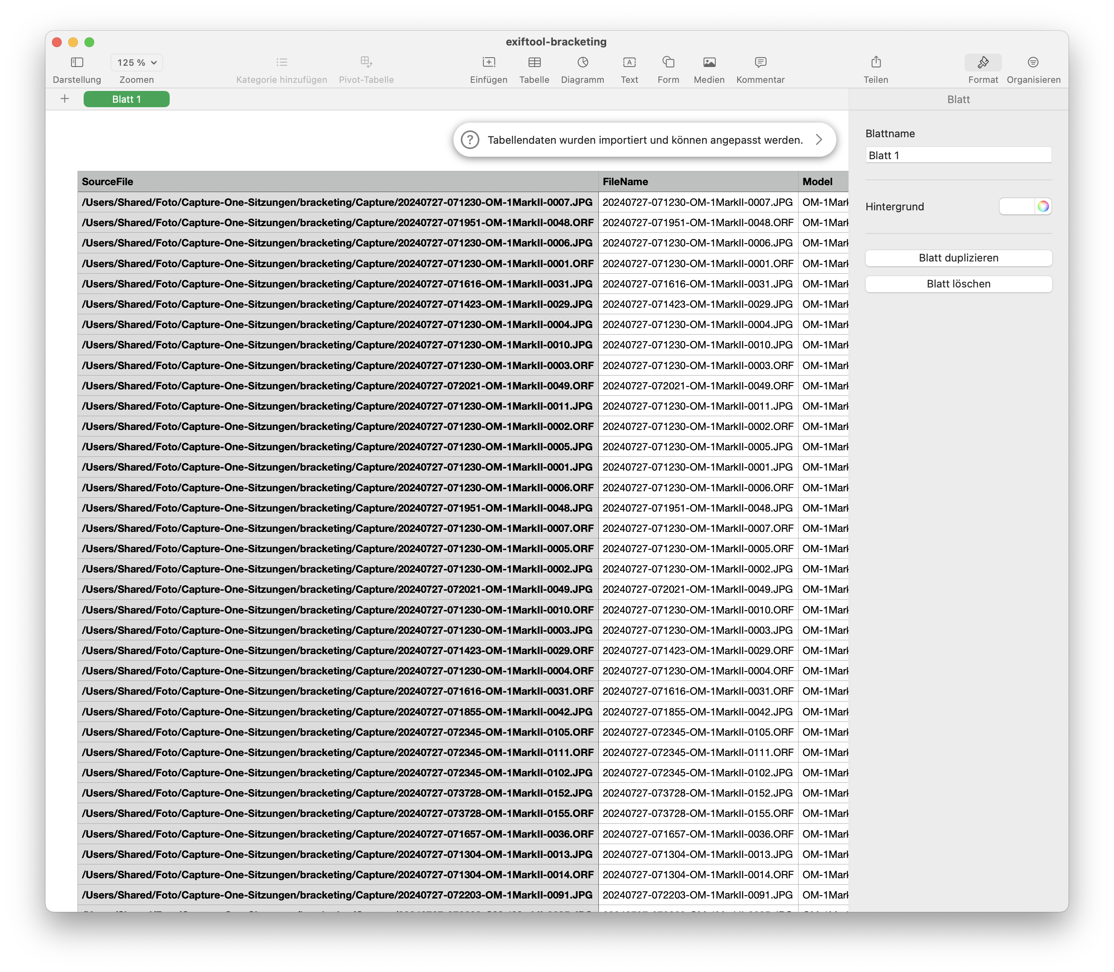The height and width of the screenshot is (972, 1114).
Task: Toggle the Format sidebar
Action: tap(983, 63)
